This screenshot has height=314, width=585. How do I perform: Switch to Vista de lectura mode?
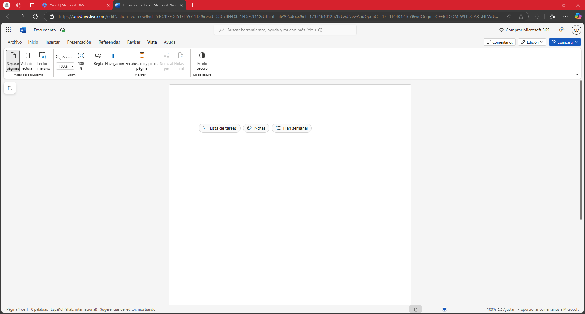tap(27, 61)
